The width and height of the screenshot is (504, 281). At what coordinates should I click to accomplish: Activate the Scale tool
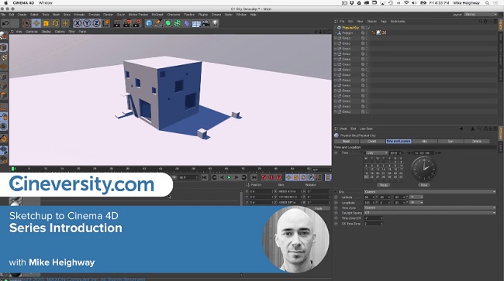coord(46,23)
